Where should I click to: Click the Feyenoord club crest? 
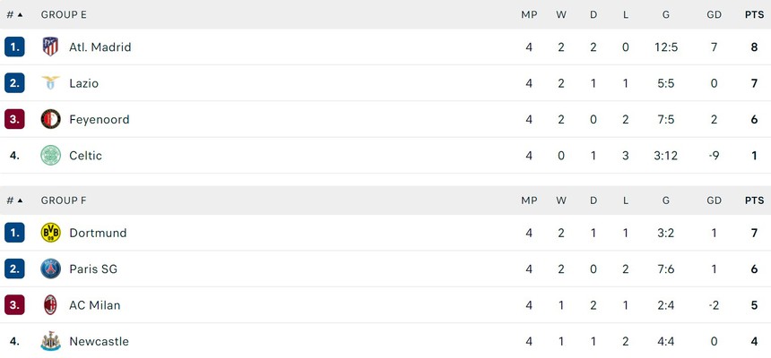(50, 119)
